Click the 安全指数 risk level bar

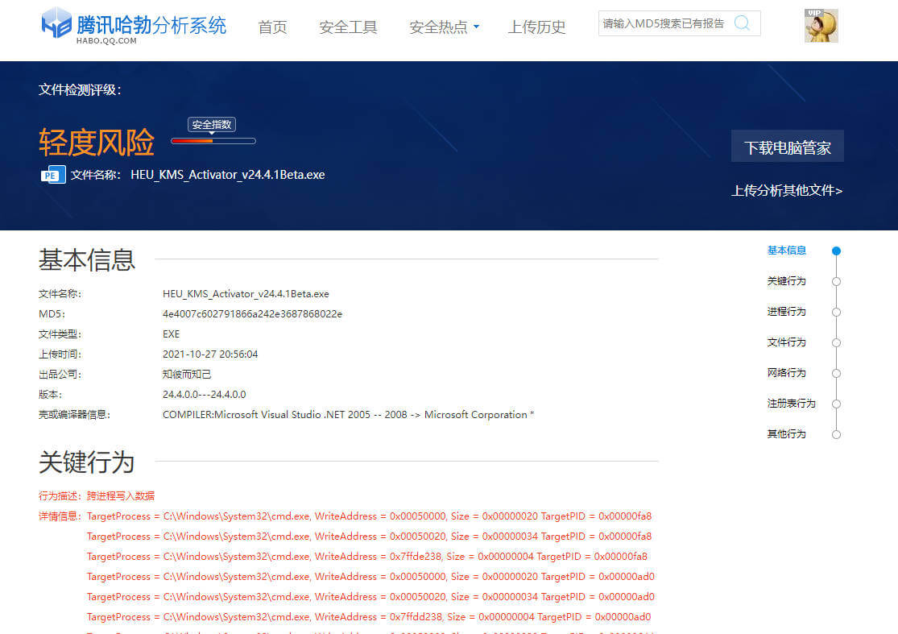(213, 141)
